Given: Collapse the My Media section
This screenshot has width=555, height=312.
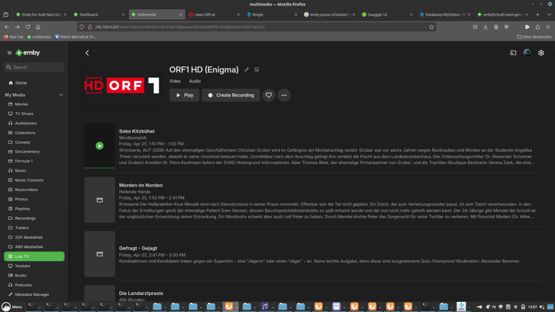Looking at the screenshot, I should tap(61, 95).
